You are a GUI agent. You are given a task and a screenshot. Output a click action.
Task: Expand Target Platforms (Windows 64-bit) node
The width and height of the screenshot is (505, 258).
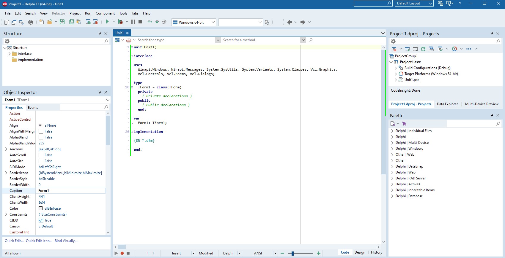coord(396,74)
